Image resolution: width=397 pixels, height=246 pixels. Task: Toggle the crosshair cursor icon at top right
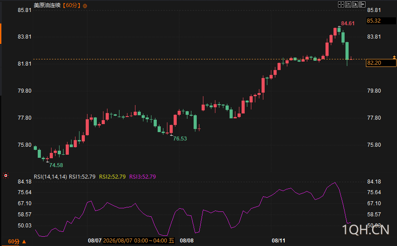pyautogui.click(x=341, y=4)
